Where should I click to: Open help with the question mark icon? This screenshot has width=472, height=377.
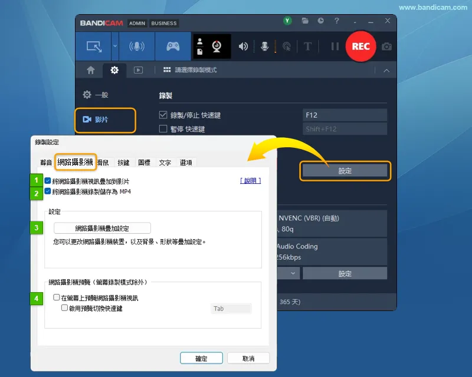[336, 21]
